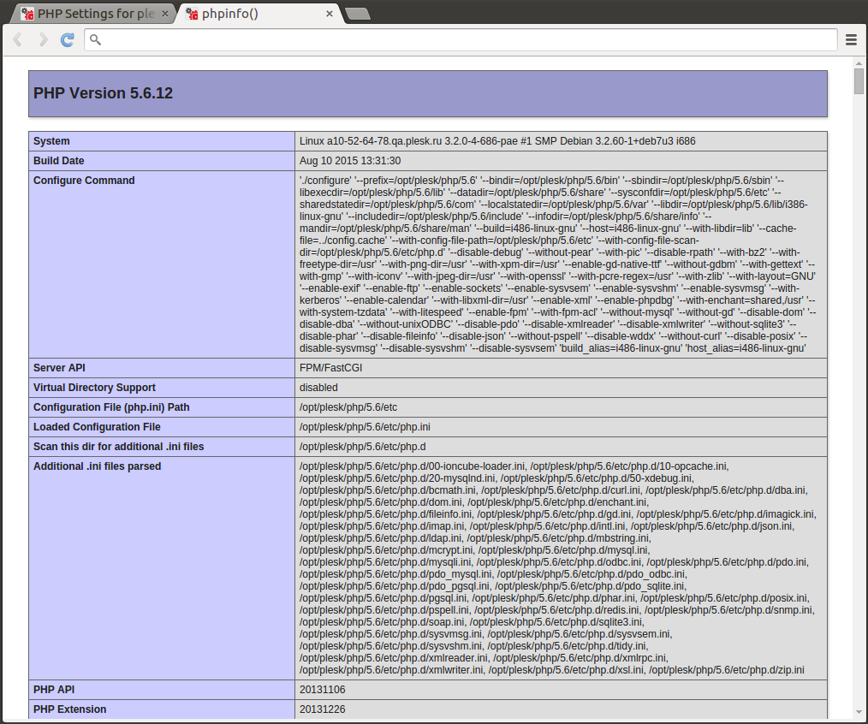Click the System row label
The image size is (868, 724).
click(51, 141)
